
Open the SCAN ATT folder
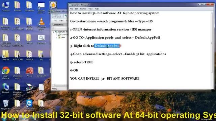point(41,72)
